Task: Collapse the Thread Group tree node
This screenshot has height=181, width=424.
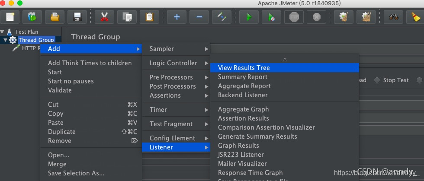Action: 5,40
